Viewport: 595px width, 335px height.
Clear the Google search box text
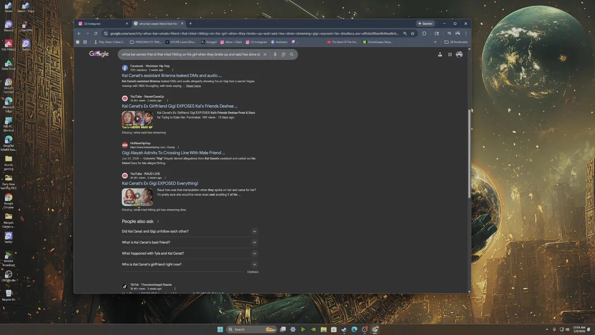point(265,54)
